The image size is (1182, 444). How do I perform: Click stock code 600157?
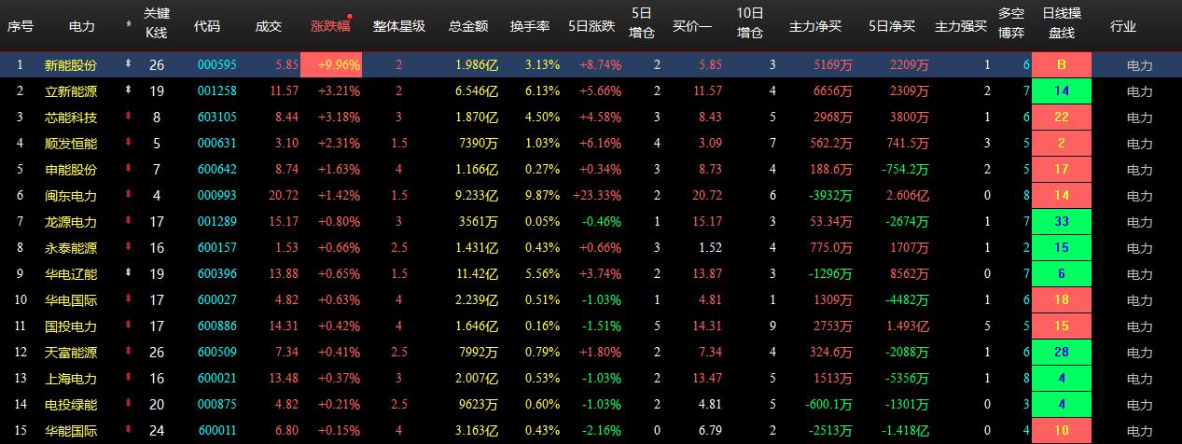point(217,248)
